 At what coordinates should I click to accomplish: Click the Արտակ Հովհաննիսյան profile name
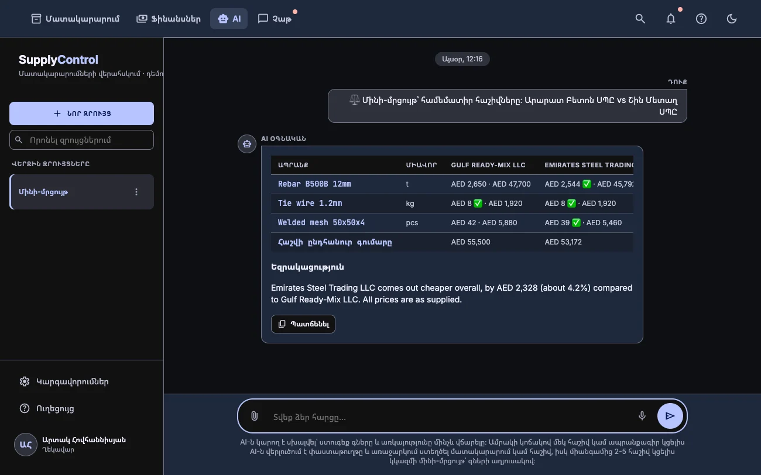pos(84,440)
